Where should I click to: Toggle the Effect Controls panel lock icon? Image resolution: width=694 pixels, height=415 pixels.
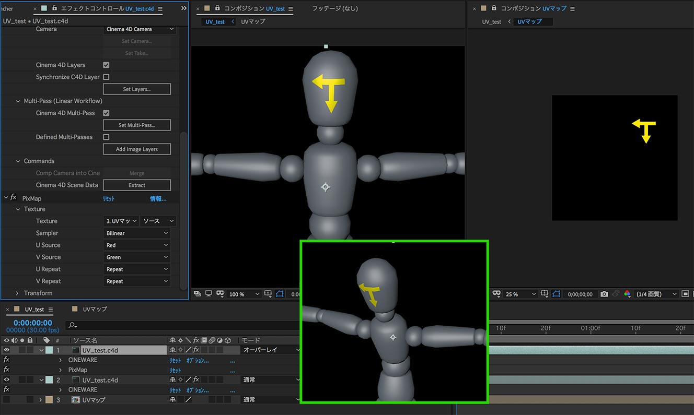pos(54,8)
